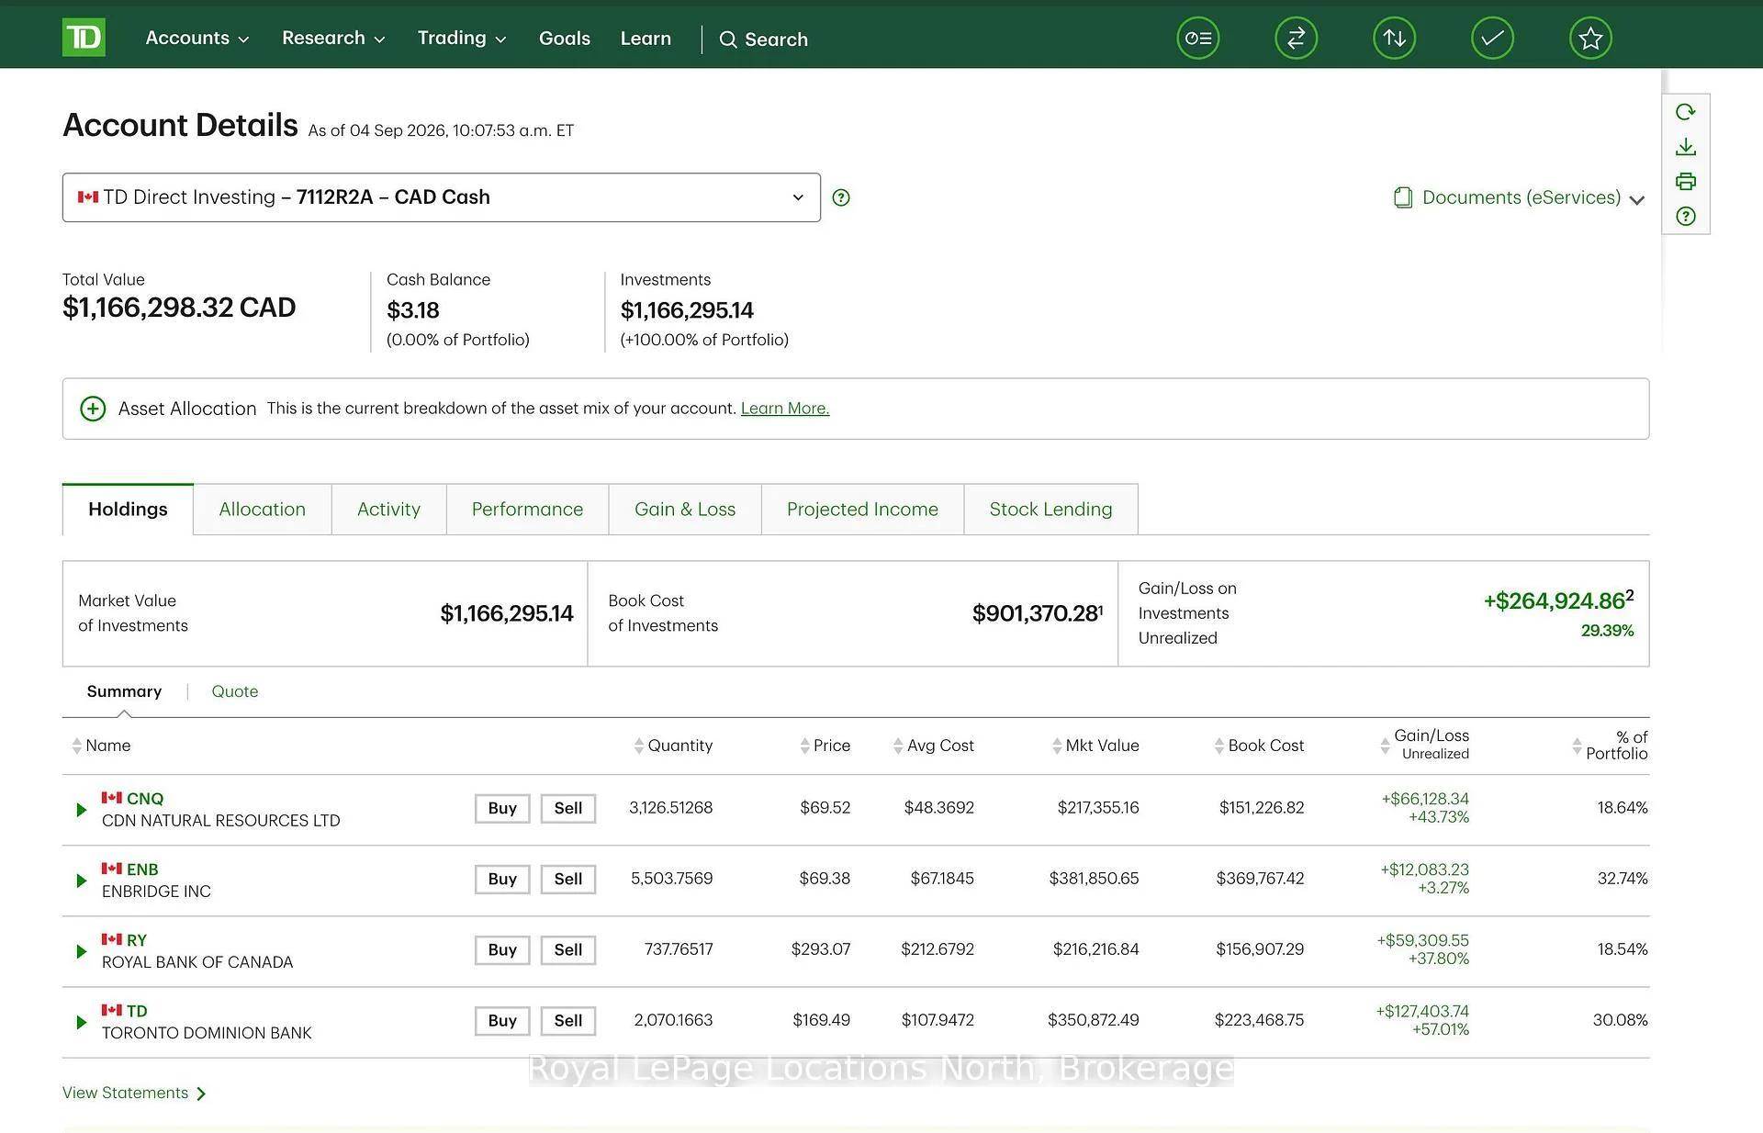
Task: Open the up-down trade arrows icon
Action: point(1394,39)
